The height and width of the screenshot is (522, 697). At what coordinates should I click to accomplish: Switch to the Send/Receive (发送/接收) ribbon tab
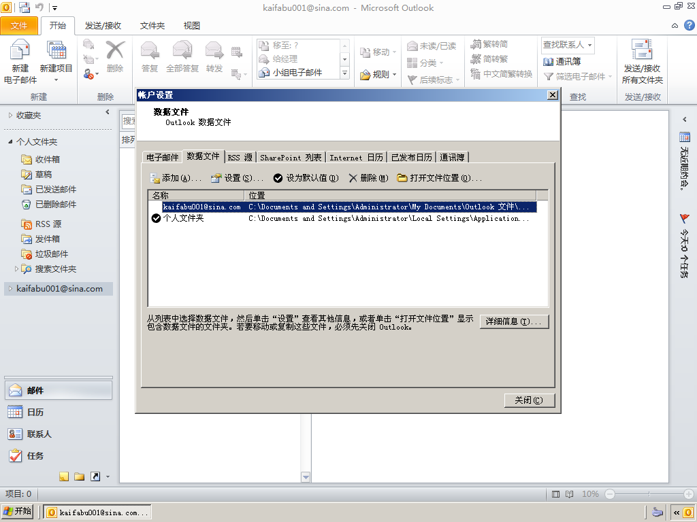click(103, 26)
